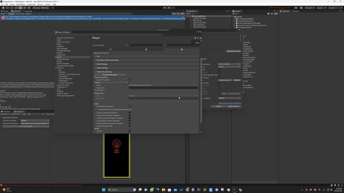Viewport: 344px width, 193px height.
Task: Toggle the Custom Keystore checkbox
Action: pyautogui.click(x=130, y=80)
